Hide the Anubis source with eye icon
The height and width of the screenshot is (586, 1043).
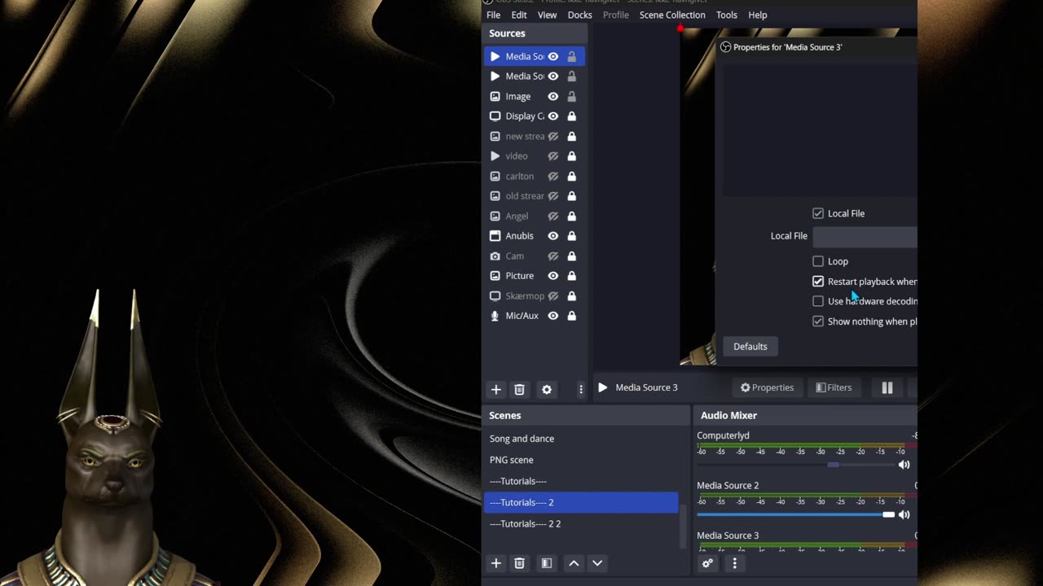pyautogui.click(x=553, y=236)
